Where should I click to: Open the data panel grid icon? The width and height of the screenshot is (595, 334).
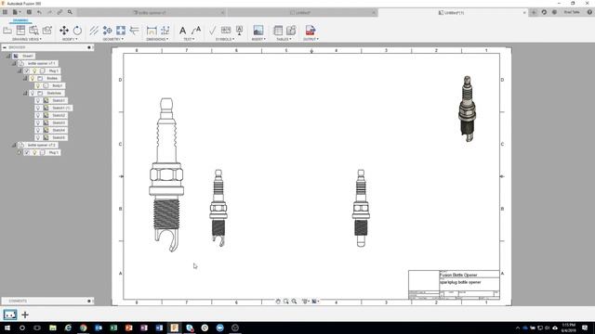pyautogui.click(x=5, y=12)
